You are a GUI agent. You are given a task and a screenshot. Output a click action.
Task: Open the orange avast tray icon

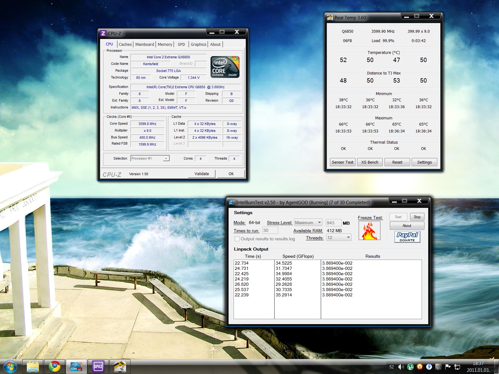420,367
